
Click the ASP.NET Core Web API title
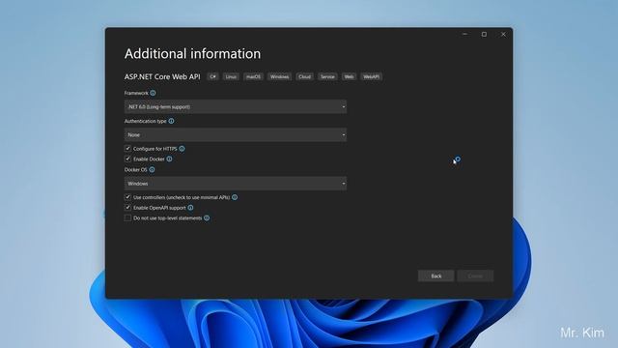162,76
